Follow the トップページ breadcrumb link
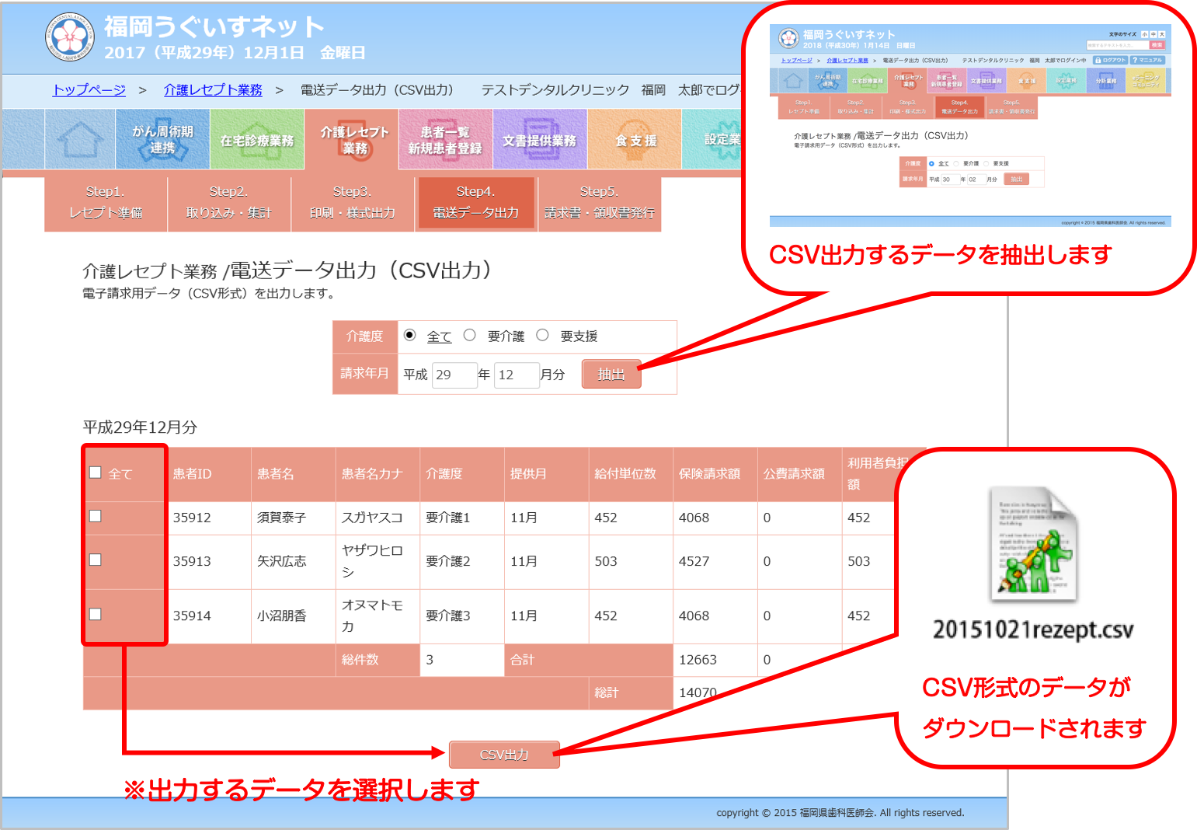 click(89, 90)
